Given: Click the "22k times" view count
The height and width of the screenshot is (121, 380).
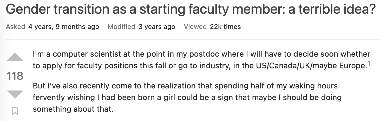Looking at the screenshot, I should point(225,27).
